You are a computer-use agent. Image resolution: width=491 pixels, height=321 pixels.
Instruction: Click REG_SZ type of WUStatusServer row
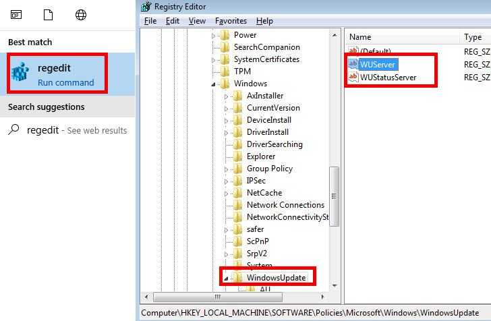(477, 78)
